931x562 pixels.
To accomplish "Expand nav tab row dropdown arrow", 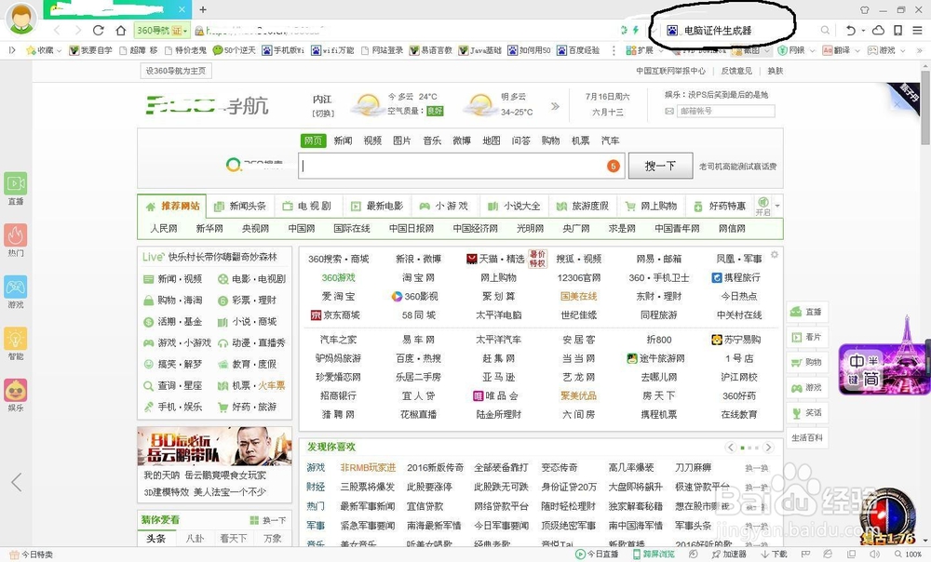I will tap(777, 207).
